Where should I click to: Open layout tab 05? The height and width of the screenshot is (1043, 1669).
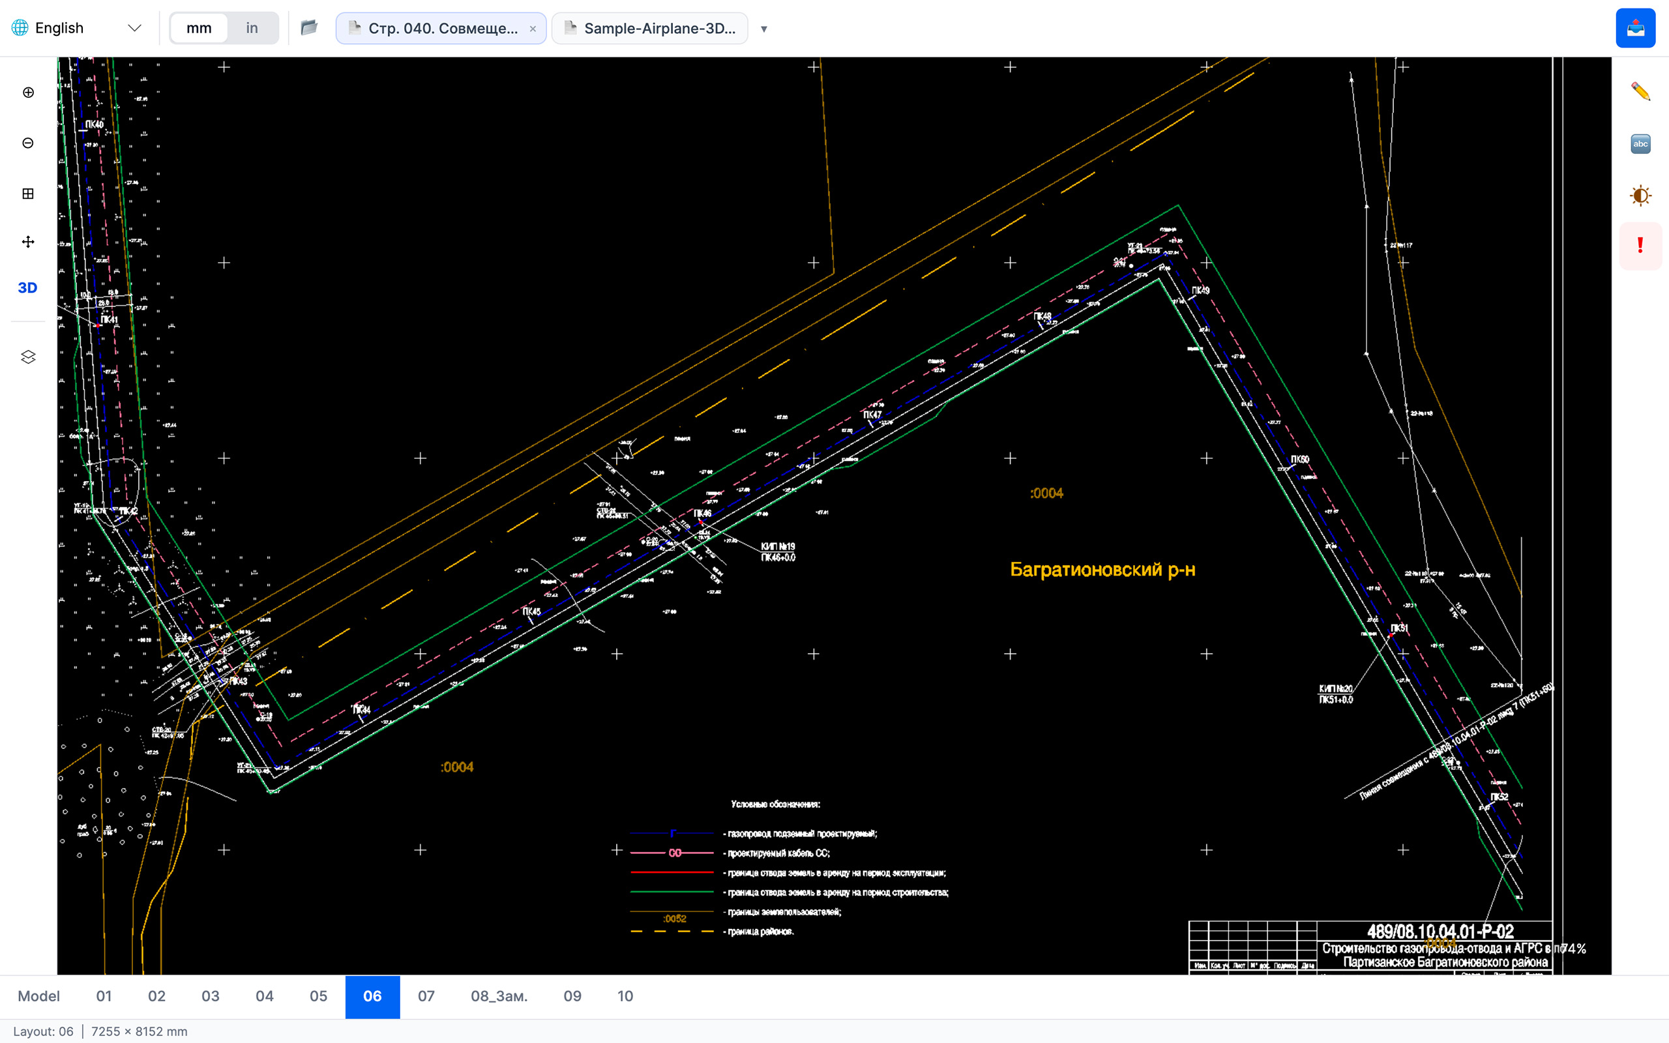click(x=319, y=996)
